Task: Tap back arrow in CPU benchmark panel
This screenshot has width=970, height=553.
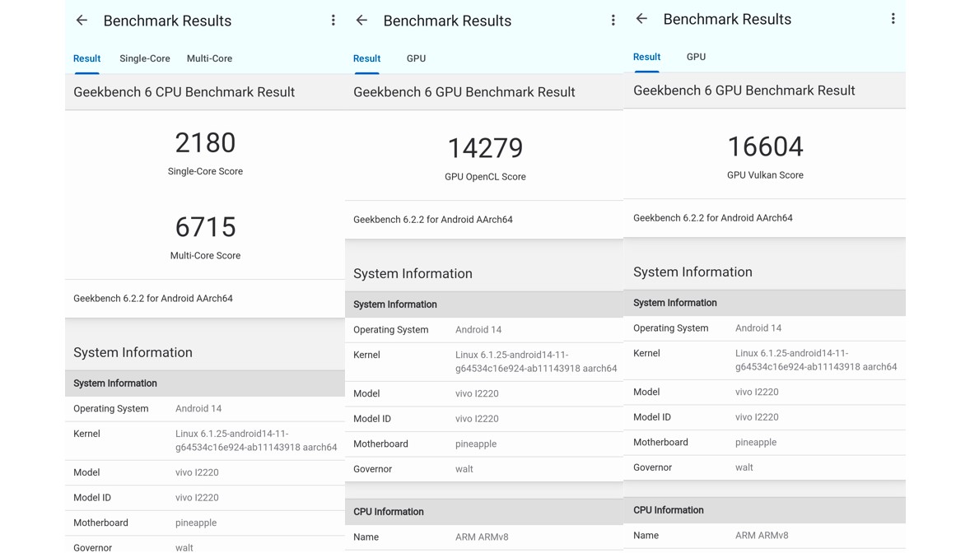Action: pos(82,21)
